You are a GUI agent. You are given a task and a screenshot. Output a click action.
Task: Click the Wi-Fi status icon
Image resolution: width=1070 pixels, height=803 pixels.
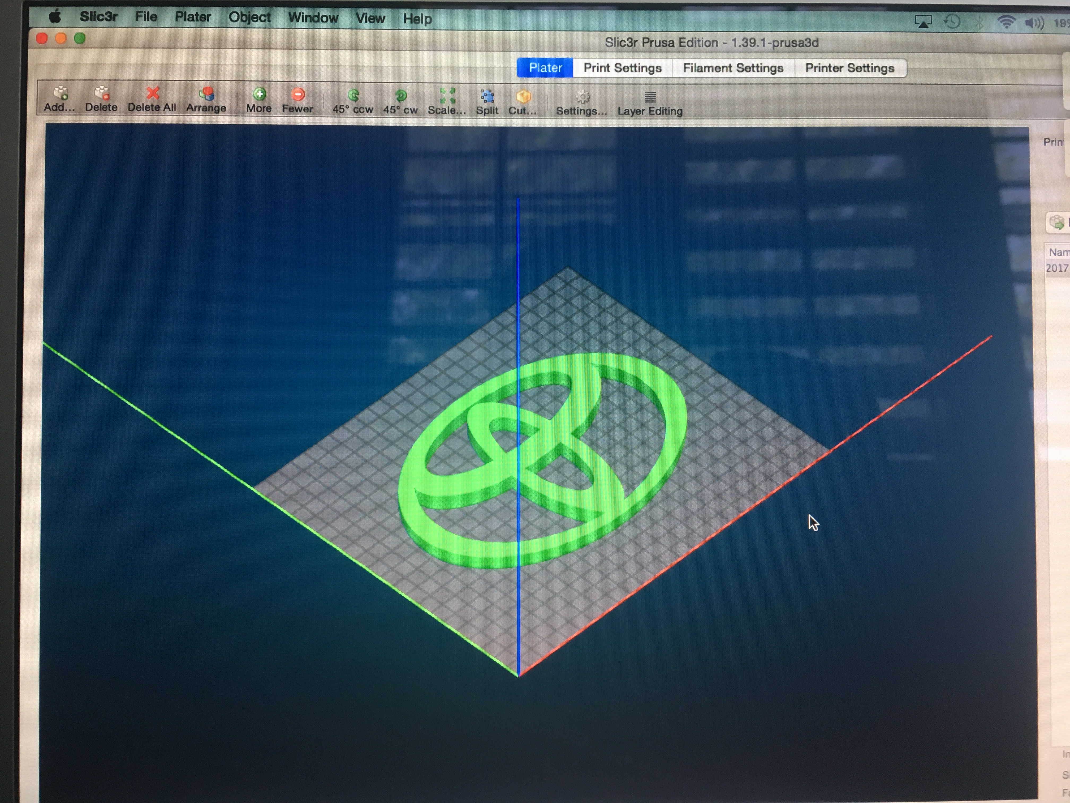pyautogui.click(x=1006, y=22)
